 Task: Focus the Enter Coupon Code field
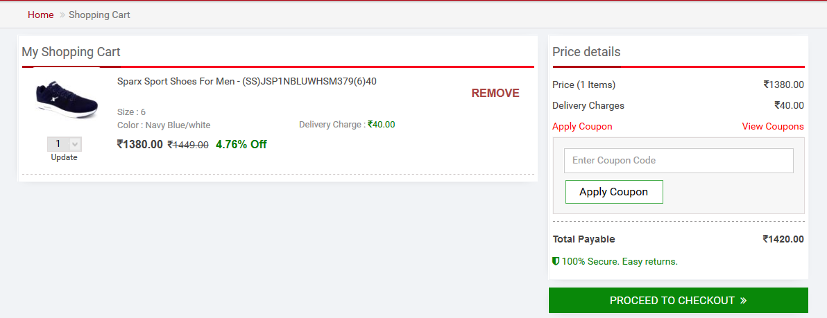click(x=678, y=161)
